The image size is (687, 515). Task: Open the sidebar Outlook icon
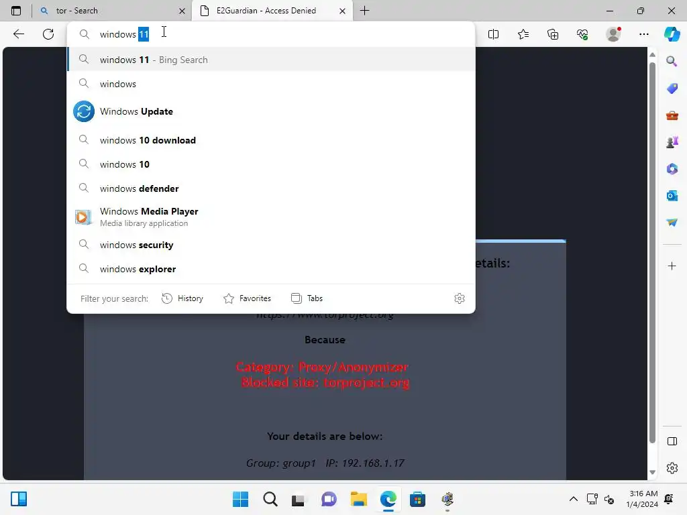[672, 196]
